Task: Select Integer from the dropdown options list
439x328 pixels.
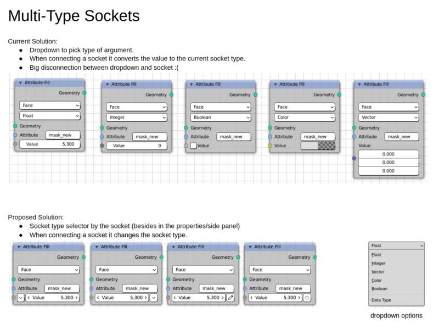Action: 379,263
